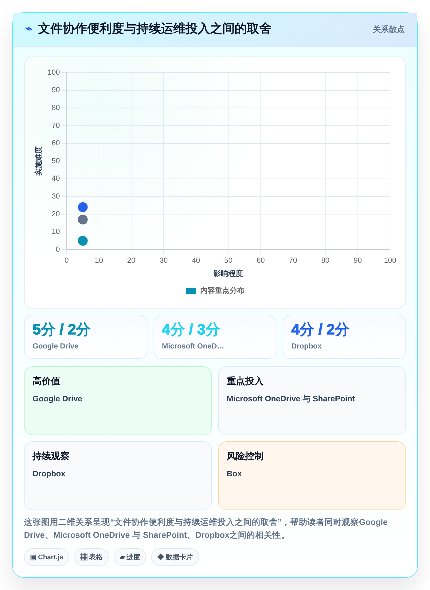Toggle the 内容重点分布 legend color box
The height and width of the screenshot is (590, 430).
[191, 291]
